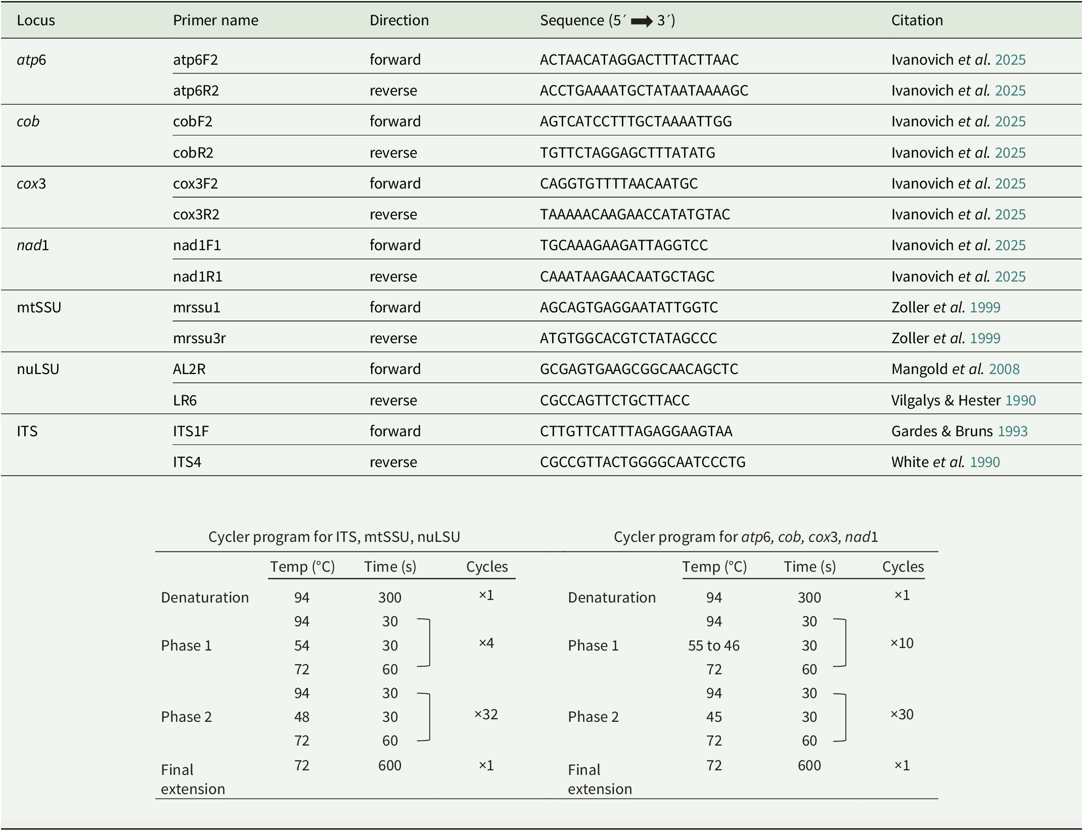Select the ITS1F primer sequence text

click(x=636, y=431)
